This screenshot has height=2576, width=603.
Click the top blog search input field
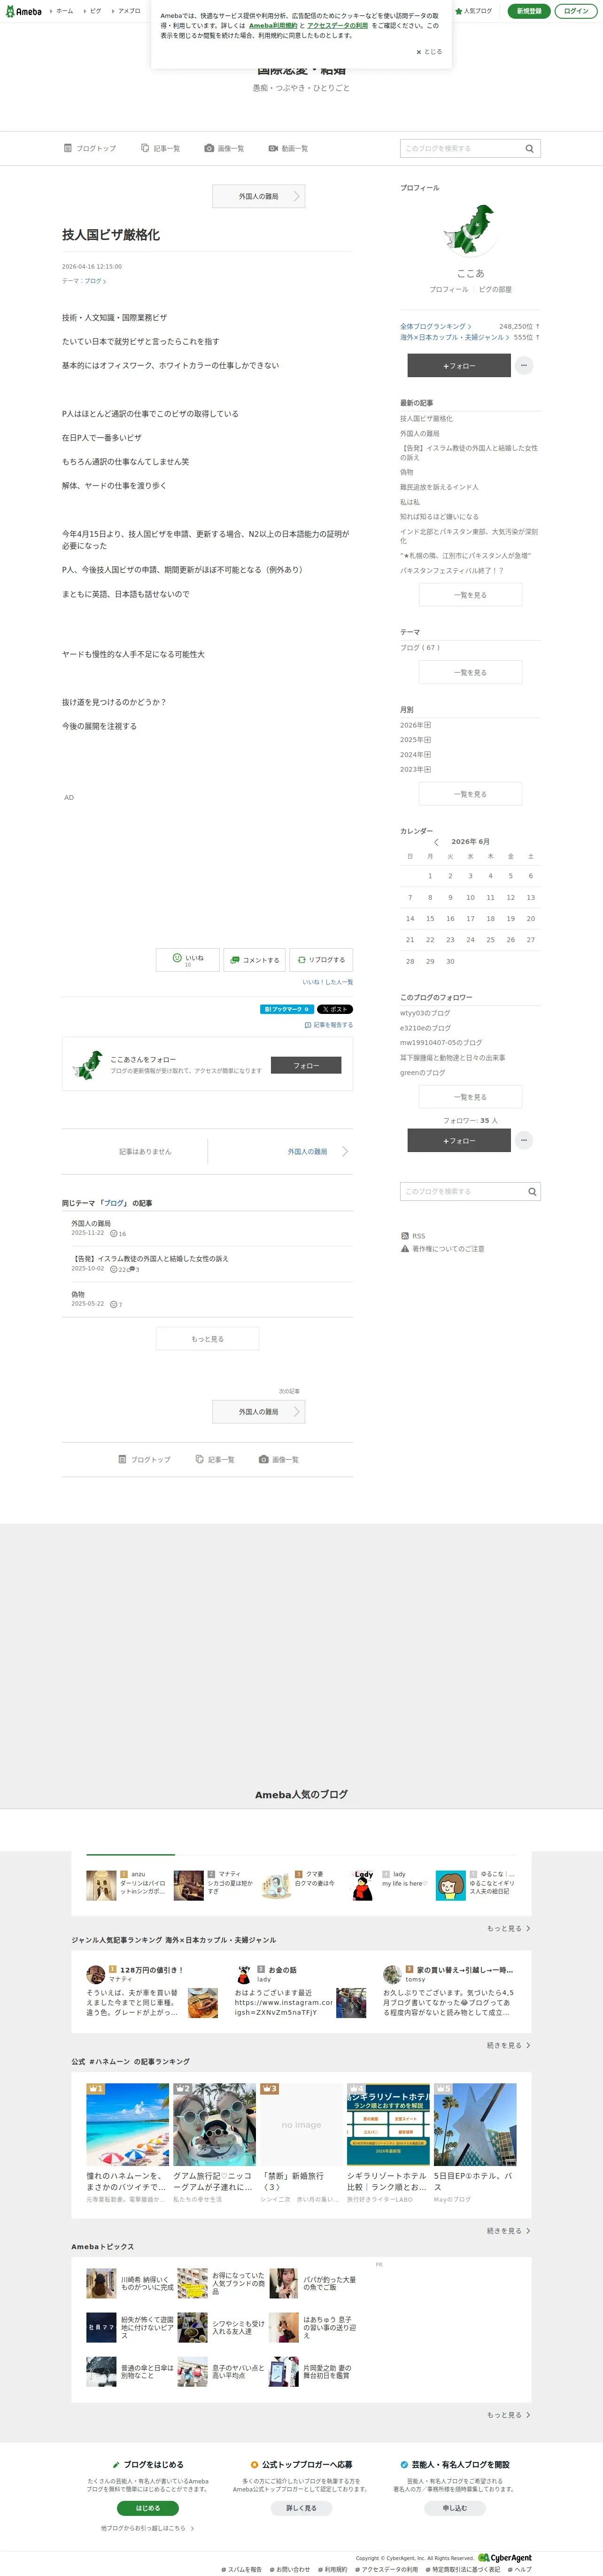coord(461,148)
